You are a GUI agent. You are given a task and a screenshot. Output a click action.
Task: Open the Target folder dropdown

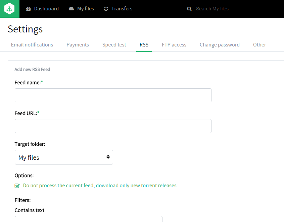pyautogui.click(x=64, y=157)
